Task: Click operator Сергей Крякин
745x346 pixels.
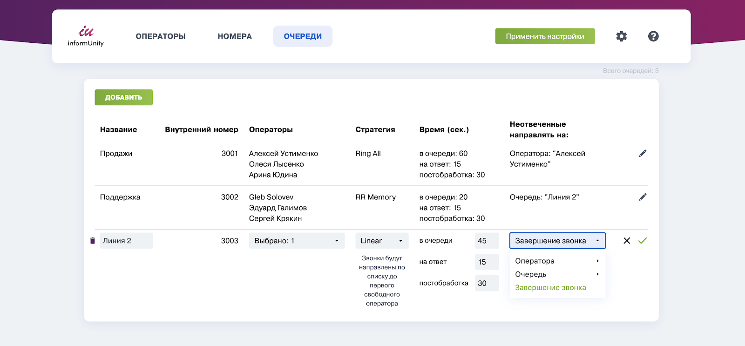Action: click(x=275, y=218)
